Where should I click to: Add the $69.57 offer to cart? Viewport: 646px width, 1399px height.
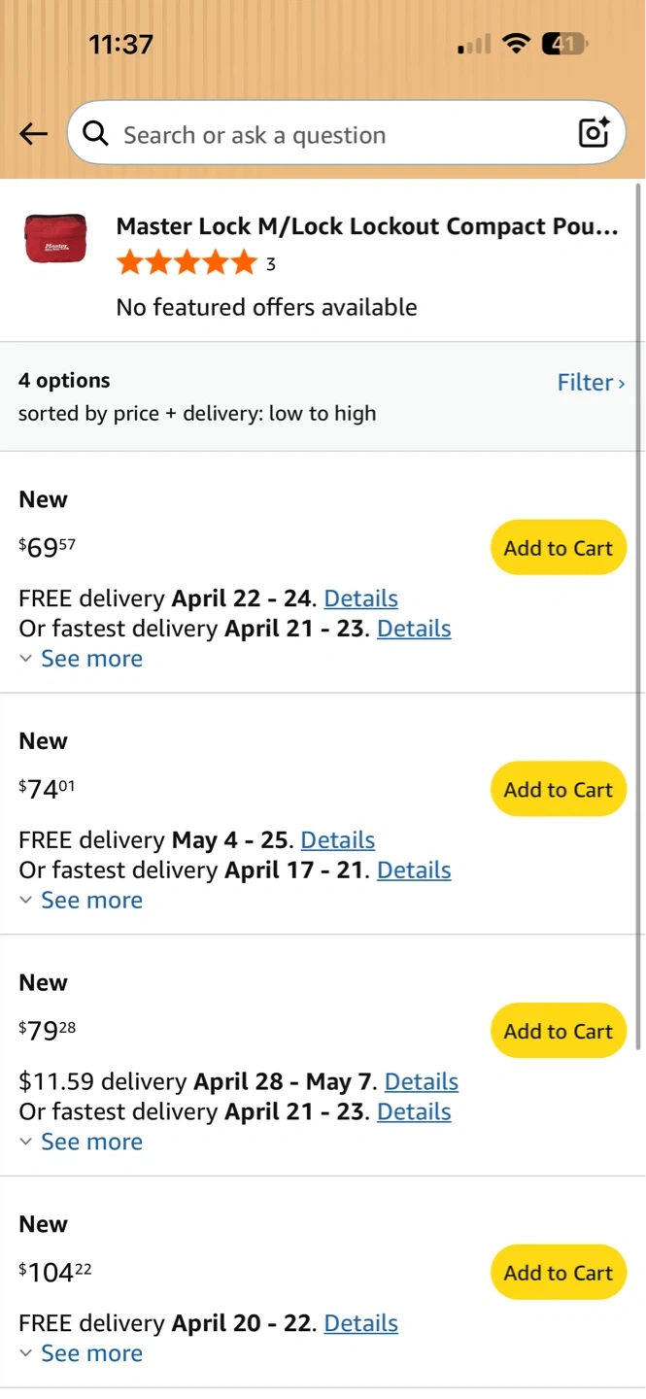[558, 548]
